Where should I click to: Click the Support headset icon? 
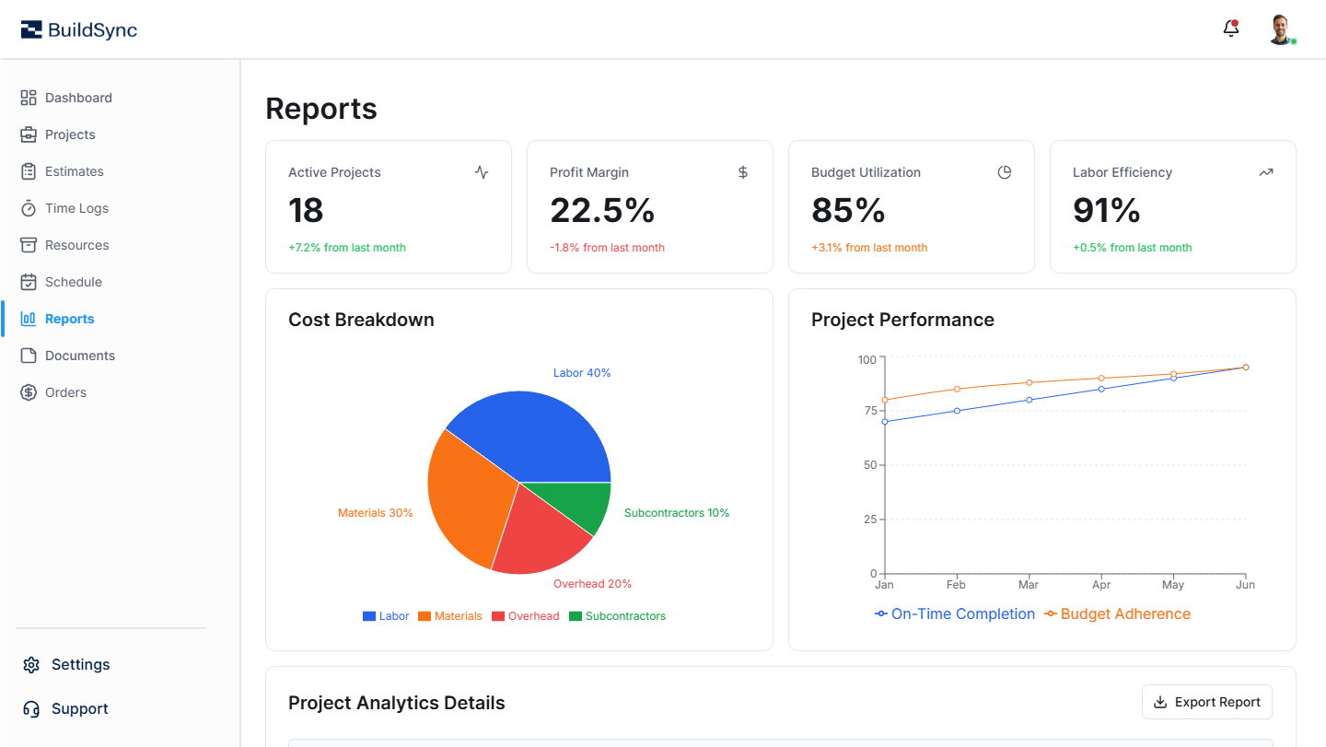pos(30,708)
